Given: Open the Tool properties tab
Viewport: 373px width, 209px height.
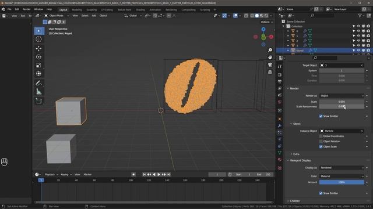Looking at the screenshot, I should [x=280, y=67].
